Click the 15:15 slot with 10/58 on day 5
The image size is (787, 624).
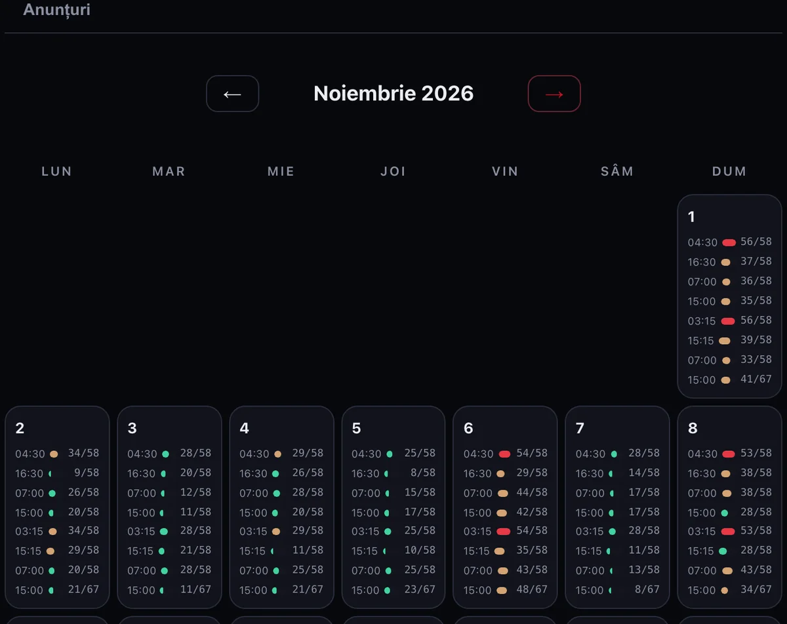point(393,551)
